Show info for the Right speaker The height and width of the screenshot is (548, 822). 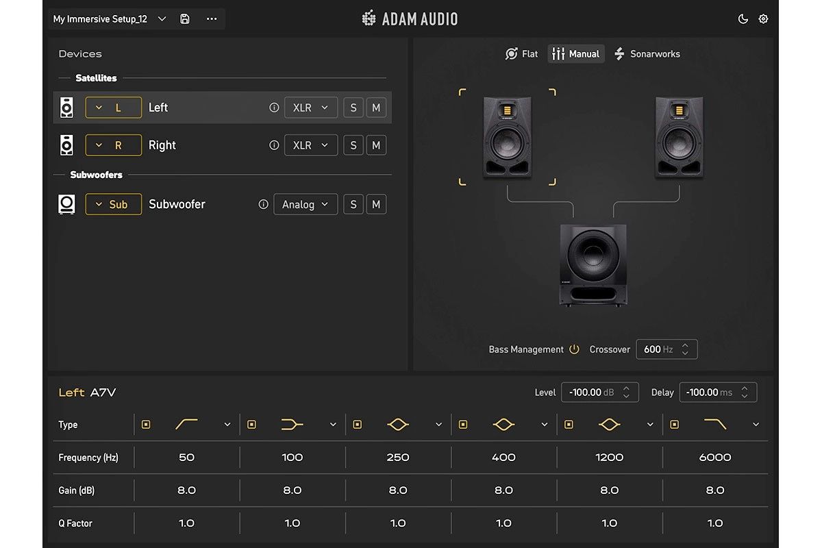[x=274, y=145]
